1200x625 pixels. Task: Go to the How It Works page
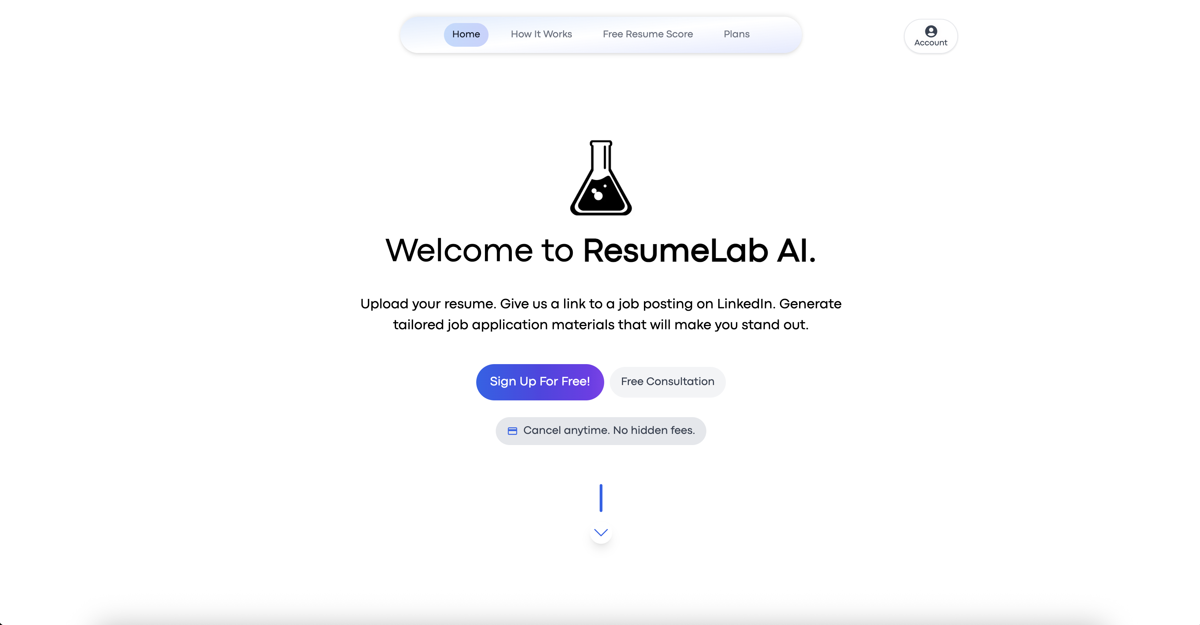click(x=541, y=35)
